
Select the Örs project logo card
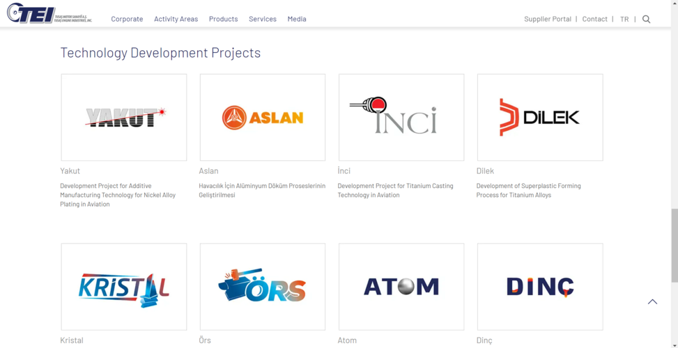(263, 287)
